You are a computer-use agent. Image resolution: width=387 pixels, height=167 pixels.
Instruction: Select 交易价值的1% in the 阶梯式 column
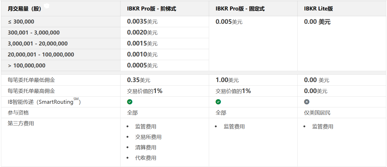tap(145, 91)
